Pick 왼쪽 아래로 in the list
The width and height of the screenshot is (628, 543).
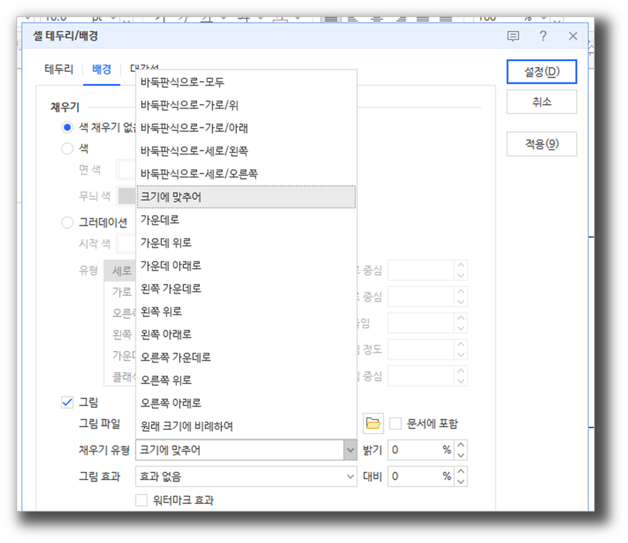(x=246, y=334)
